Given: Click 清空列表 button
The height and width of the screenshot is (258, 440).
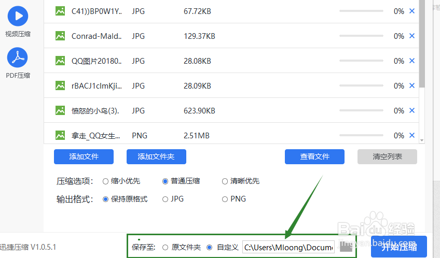Looking at the screenshot, I should click(387, 156).
